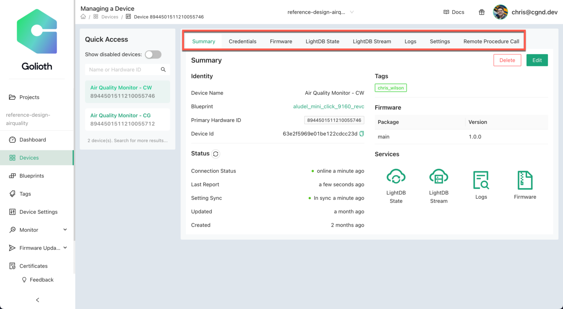Expand the Monitor sidebar section
The height and width of the screenshot is (309, 563).
pos(30,229)
